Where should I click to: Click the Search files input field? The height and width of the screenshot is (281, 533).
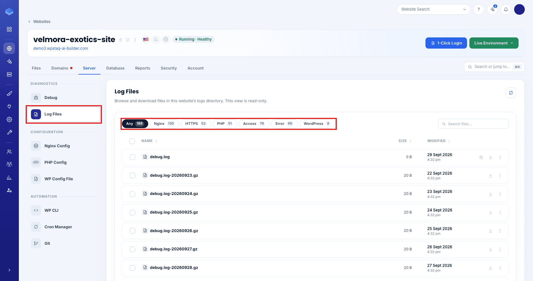(473, 124)
